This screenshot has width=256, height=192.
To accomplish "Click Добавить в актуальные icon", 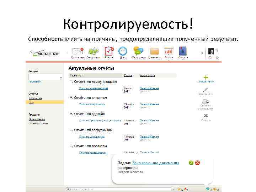I will point(206,101).
